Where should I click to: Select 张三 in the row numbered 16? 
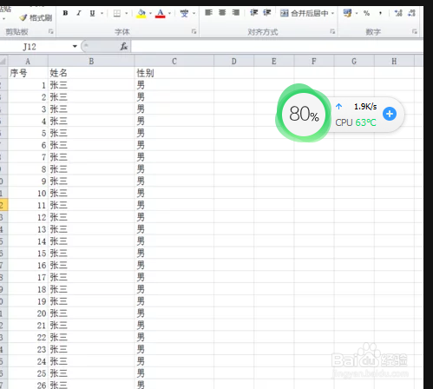[x=91, y=265]
